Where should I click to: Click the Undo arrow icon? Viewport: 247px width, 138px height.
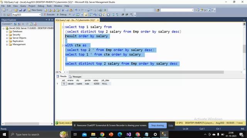pos(76,10)
